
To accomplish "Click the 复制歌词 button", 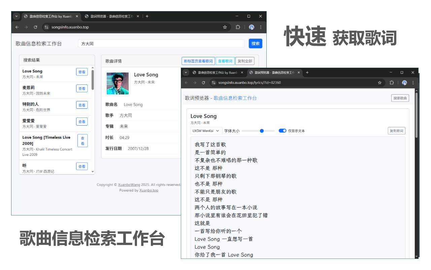I will tap(396, 131).
